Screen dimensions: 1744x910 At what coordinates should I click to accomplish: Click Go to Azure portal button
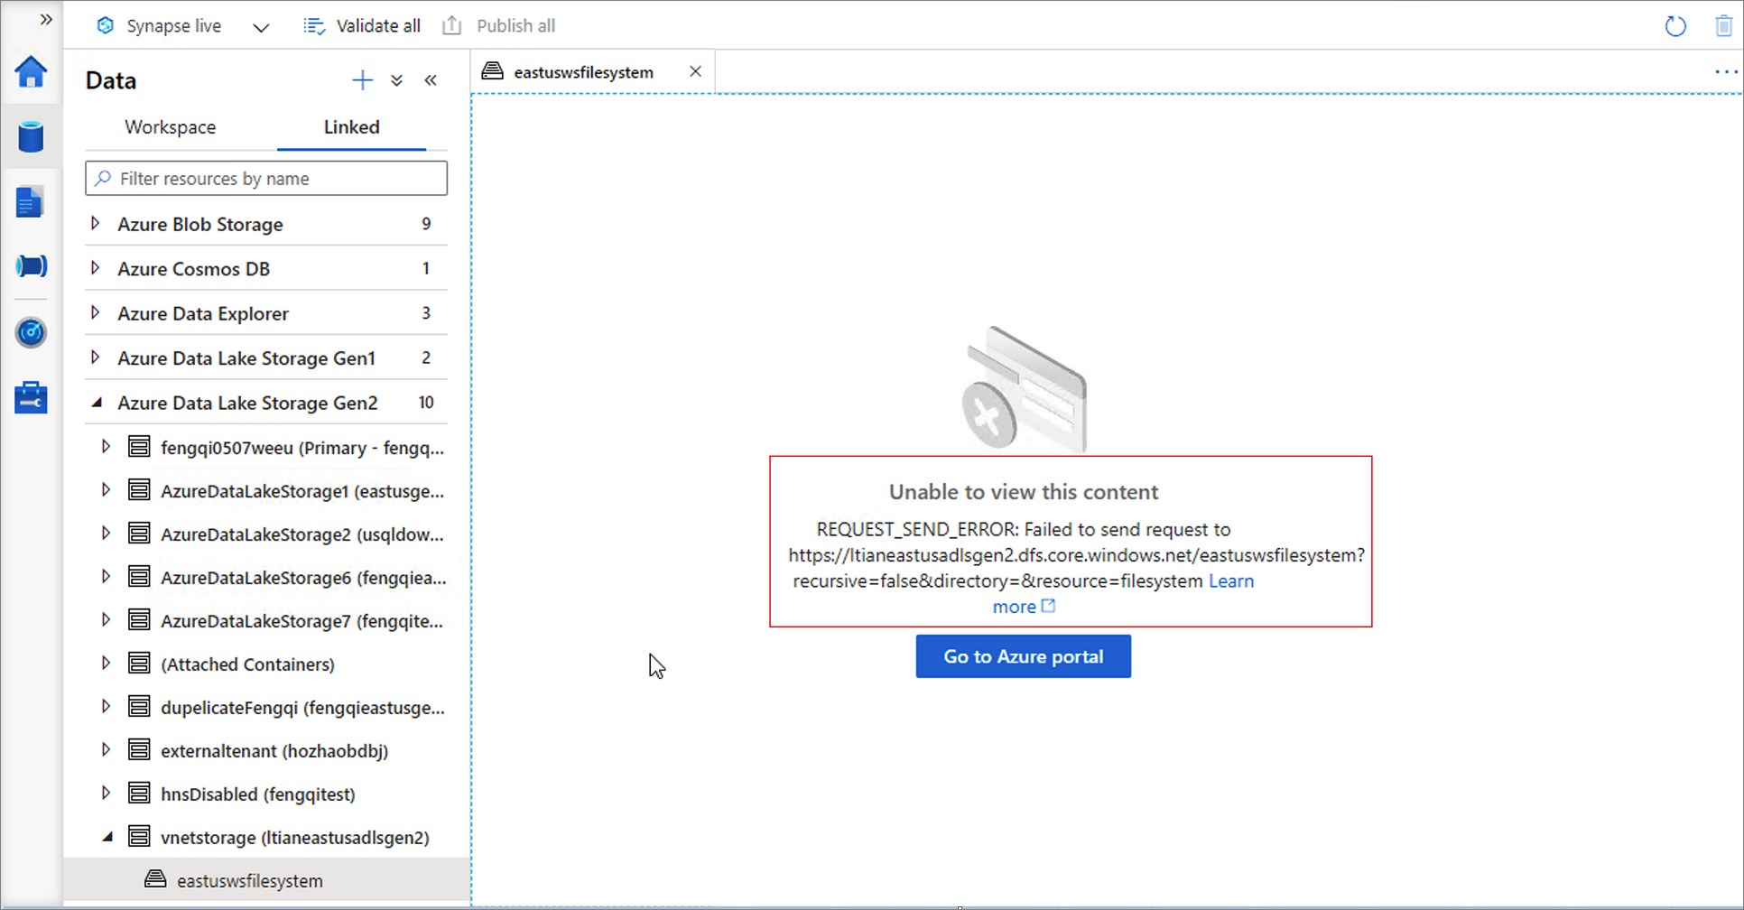tap(1024, 656)
